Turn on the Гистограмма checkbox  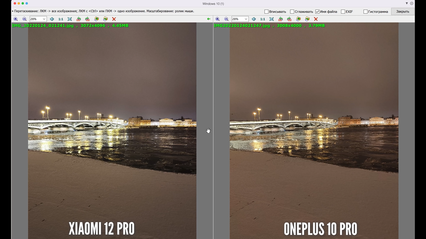(366, 12)
